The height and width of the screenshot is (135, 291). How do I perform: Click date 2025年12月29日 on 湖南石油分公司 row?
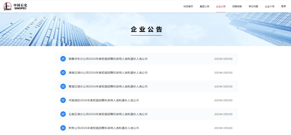click(223, 73)
